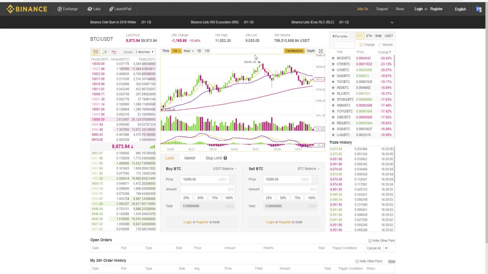Select the ETH market tab
The width and height of the screenshot is (488, 274).
click(x=369, y=36)
